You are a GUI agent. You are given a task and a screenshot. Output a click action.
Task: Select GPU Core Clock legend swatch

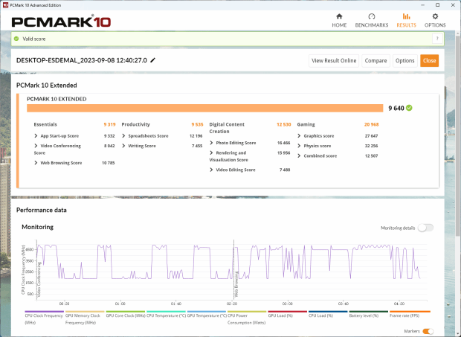tap(125, 312)
